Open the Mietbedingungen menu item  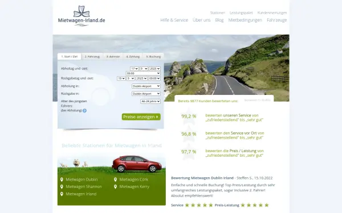[x=245, y=20]
